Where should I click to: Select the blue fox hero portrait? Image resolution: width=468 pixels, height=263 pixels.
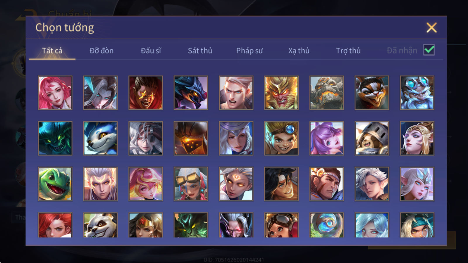(100, 138)
